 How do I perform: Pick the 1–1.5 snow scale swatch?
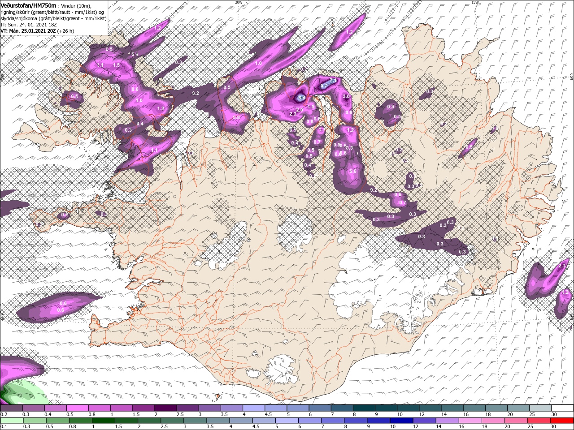coord(121,408)
